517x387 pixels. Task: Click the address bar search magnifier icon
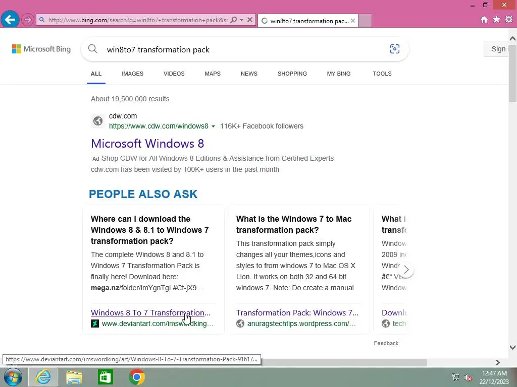coord(234,20)
